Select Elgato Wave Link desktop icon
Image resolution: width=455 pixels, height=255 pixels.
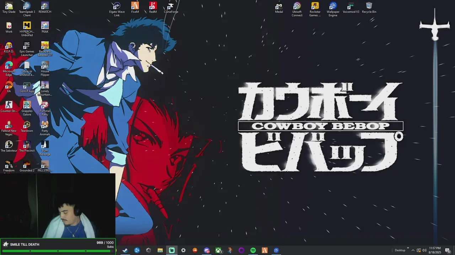click(117, 9)
